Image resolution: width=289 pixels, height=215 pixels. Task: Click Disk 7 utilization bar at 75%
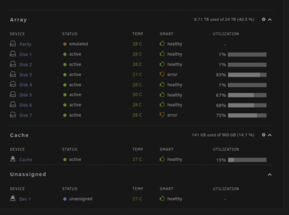click(247, 115)
